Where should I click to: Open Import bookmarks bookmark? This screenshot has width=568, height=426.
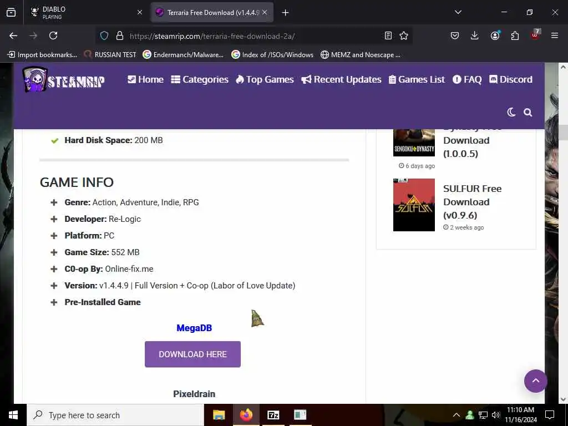click(42, 55)
